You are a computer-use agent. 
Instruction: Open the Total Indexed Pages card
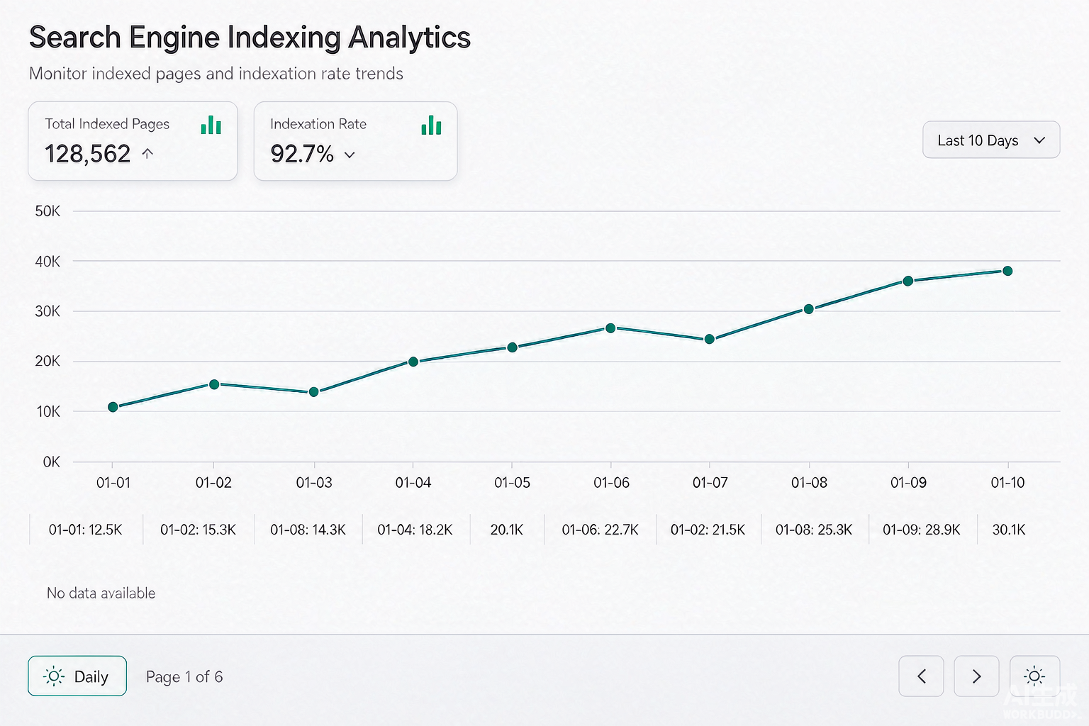click(x=133, y=141)
